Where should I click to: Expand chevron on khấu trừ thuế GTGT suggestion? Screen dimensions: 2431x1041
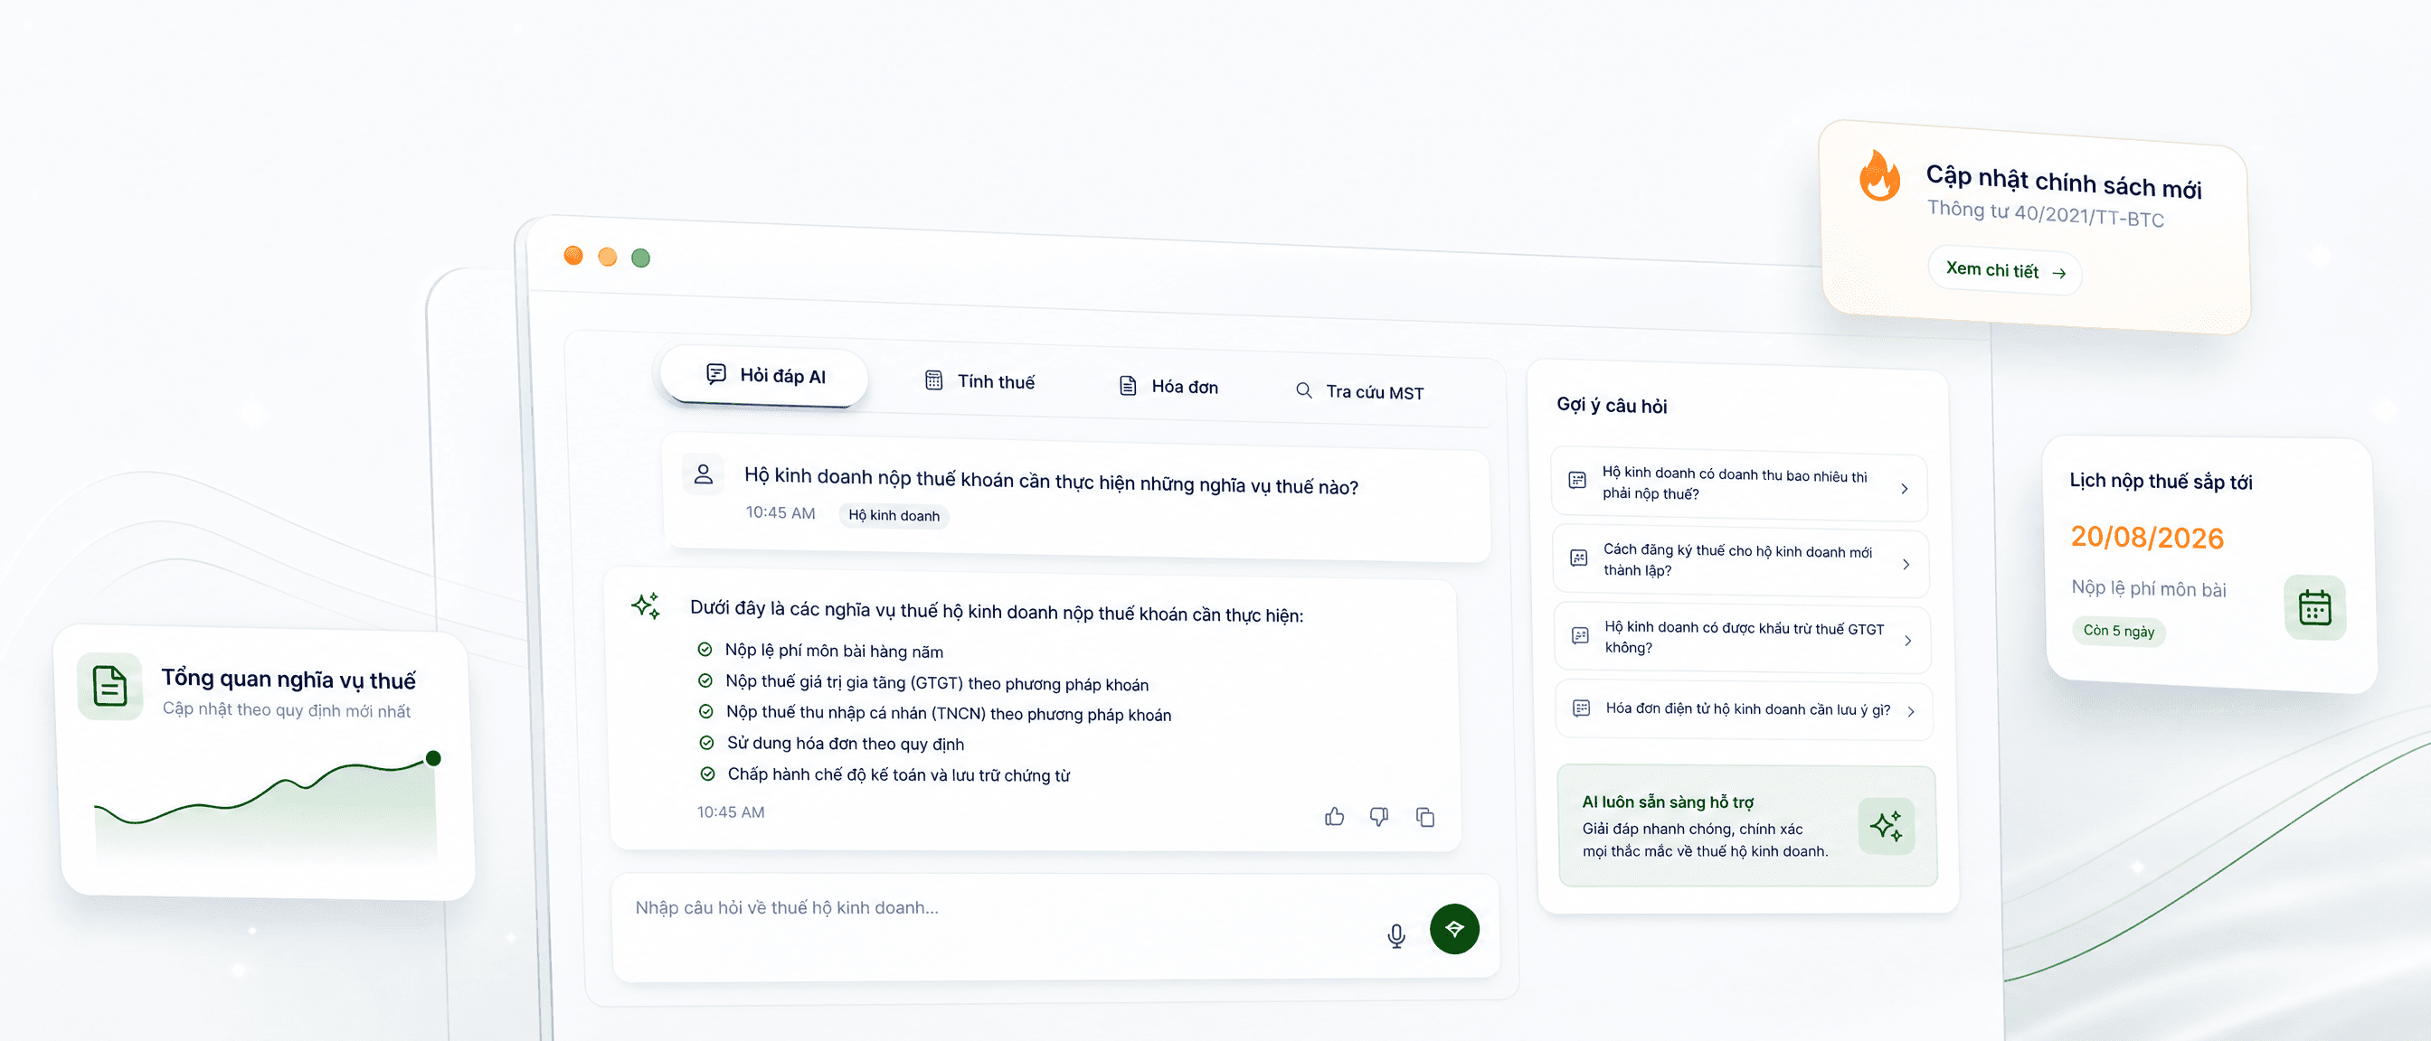pos(1908,642)
